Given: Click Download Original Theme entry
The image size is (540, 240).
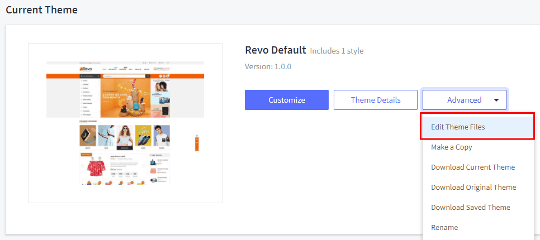Looking at the screenshot, I should (473, 188).
